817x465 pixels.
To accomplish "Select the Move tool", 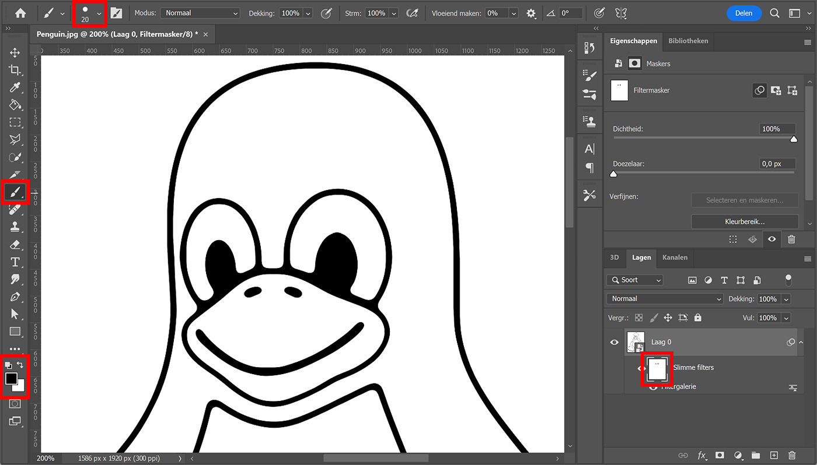I will (x=16, y=52).
